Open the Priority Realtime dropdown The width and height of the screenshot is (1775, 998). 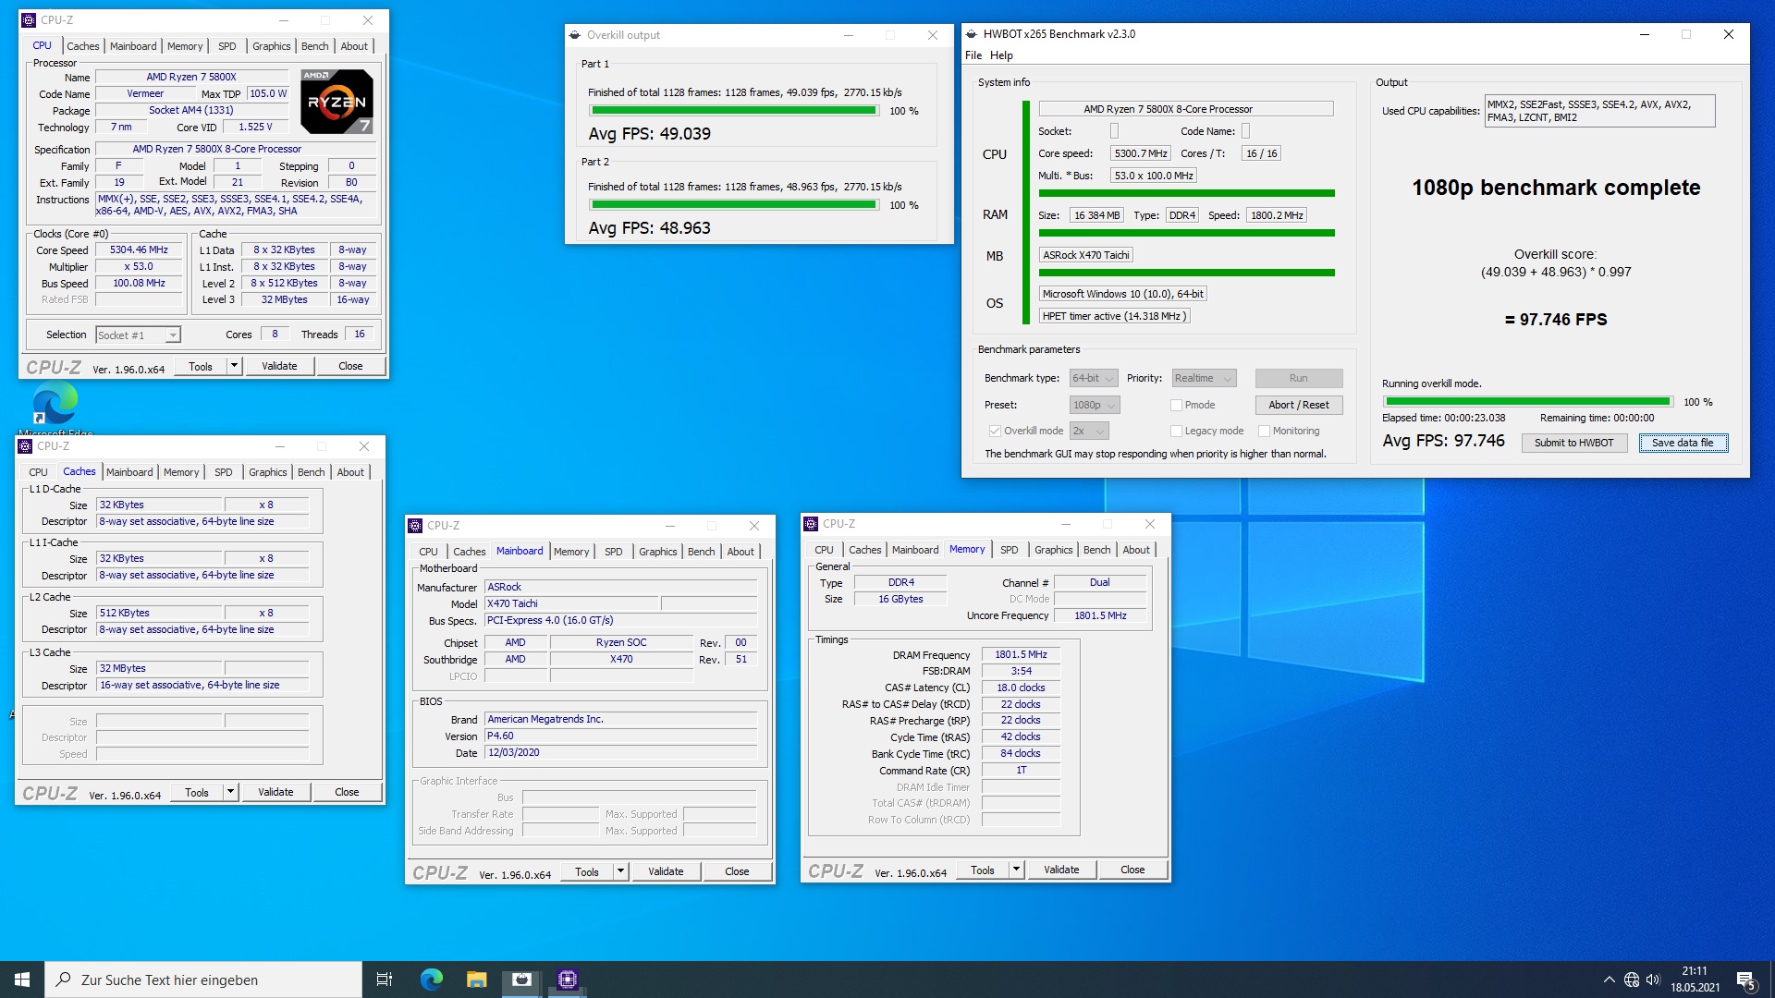pyautogui.click(x=1204, y=378)
